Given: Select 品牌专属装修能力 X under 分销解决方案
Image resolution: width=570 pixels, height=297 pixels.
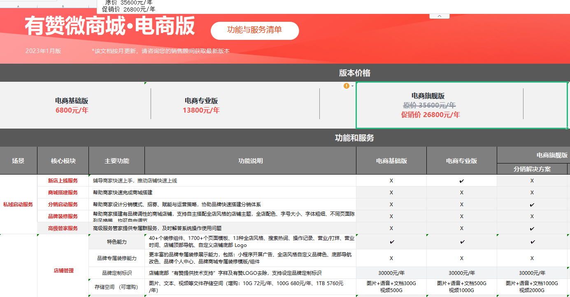Looking at the screenshot, I should 532,258.
